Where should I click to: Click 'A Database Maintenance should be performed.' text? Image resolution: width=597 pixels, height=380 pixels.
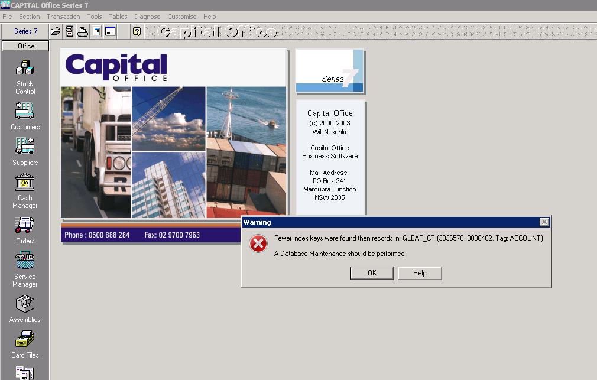[340, 254]
